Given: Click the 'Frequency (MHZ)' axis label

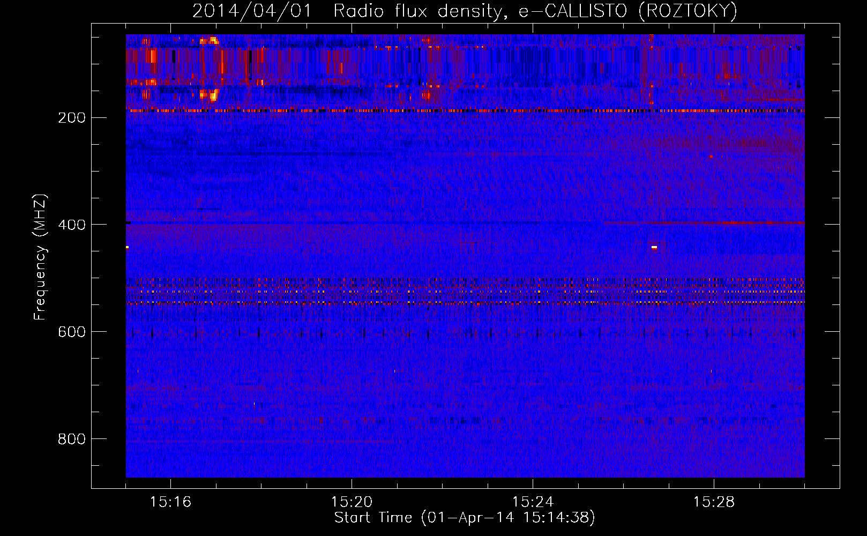Looking at the screenshot, I should point(40,257).
